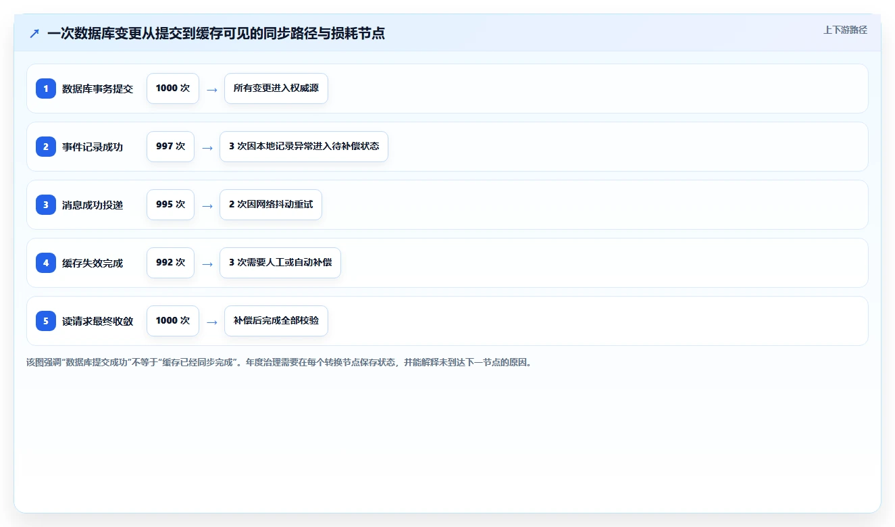Click the 读请求最终收敛 label
This screenshot has width=895, height=527.
[x=98, y=321]
